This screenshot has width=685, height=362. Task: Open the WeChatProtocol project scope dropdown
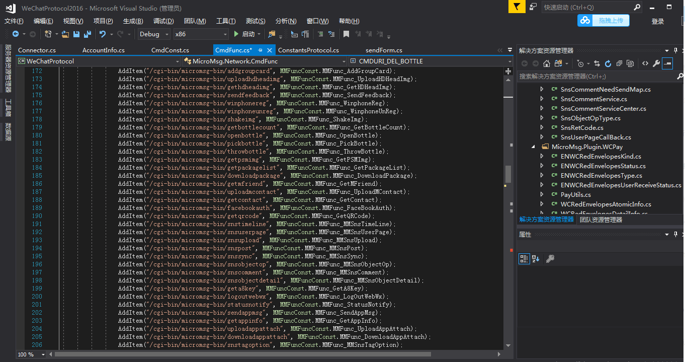tap(98, 61)
